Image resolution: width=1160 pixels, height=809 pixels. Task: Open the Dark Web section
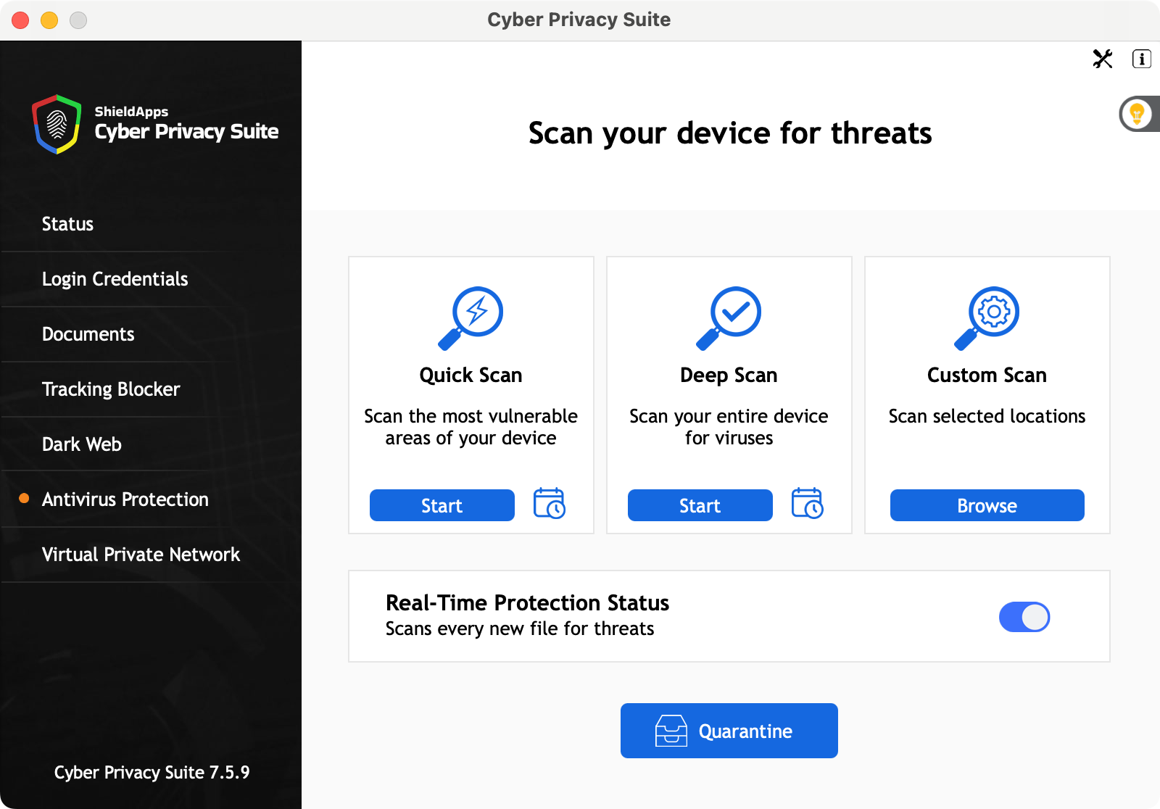tap(81, 444)
